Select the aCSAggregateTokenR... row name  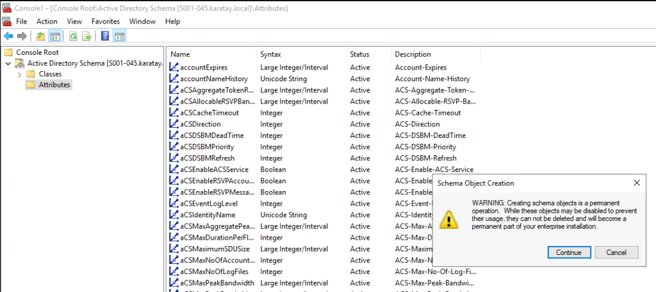[217, 89]
